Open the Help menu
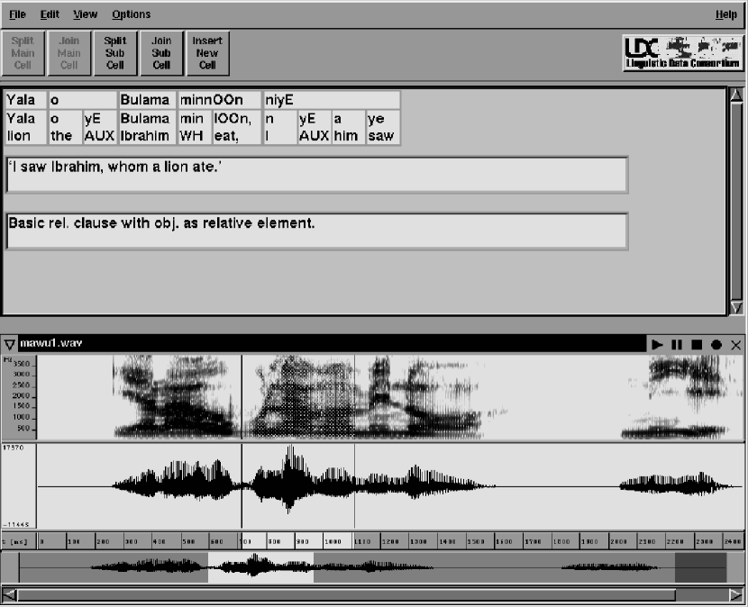The width and height of the screenshot is (748, 607). [726, 14]
